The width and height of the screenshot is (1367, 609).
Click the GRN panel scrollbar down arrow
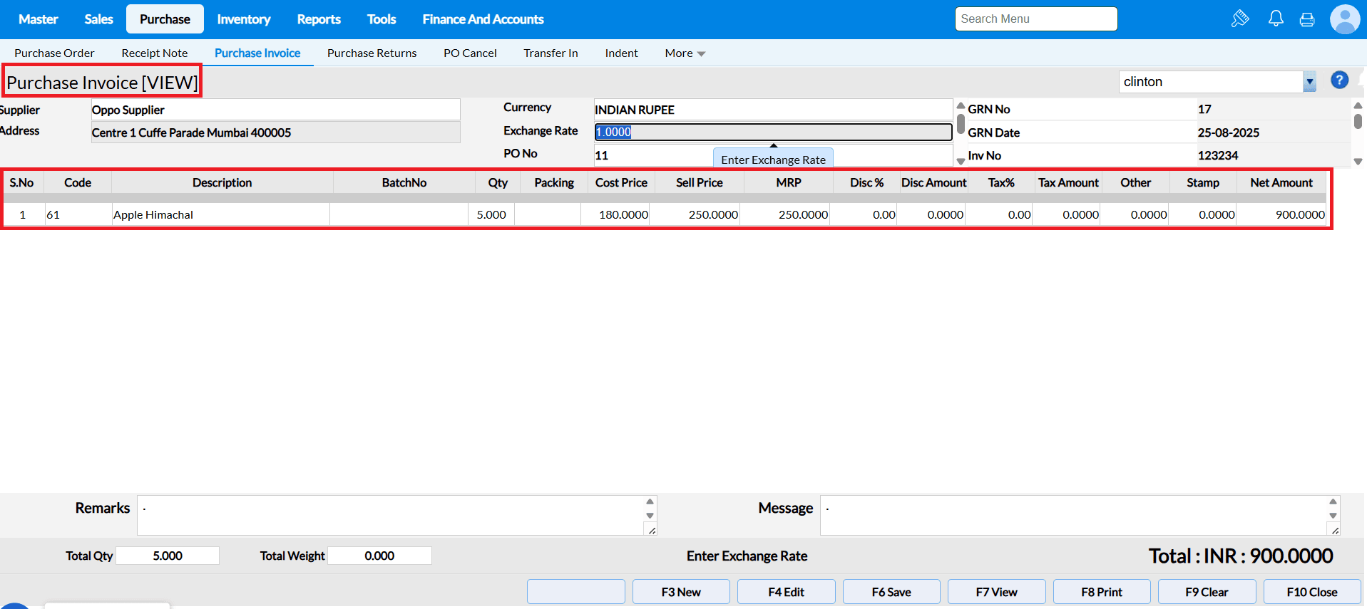pyautogui.click(x=1358, y=162)
